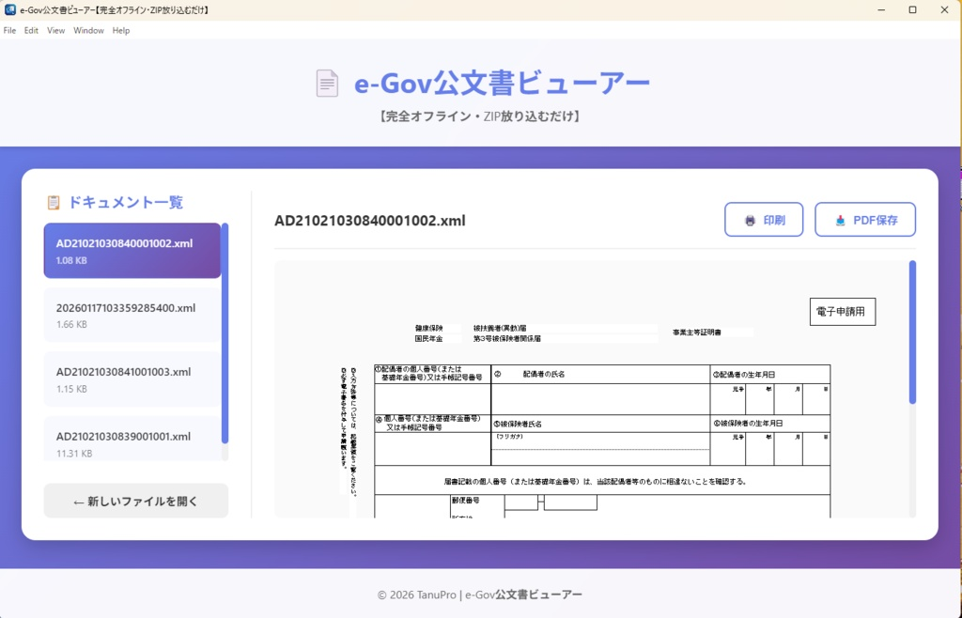Open a new file with 新しいファイルを開く
Image resolution: width=962 pixels, height=618 pixels.
click(x=135, y=501)
